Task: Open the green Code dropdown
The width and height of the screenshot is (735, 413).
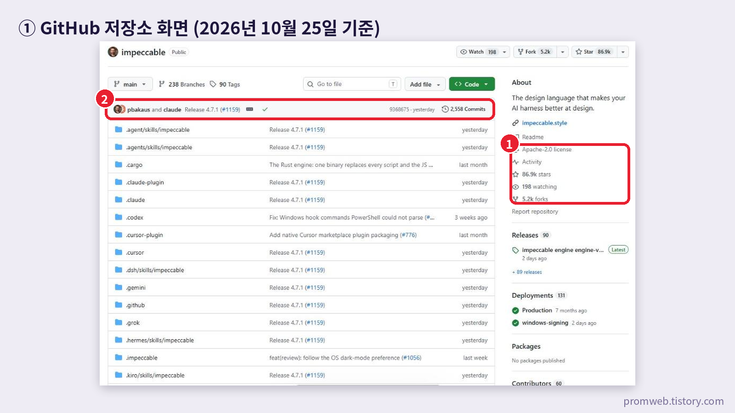Action: pos(472,84)
